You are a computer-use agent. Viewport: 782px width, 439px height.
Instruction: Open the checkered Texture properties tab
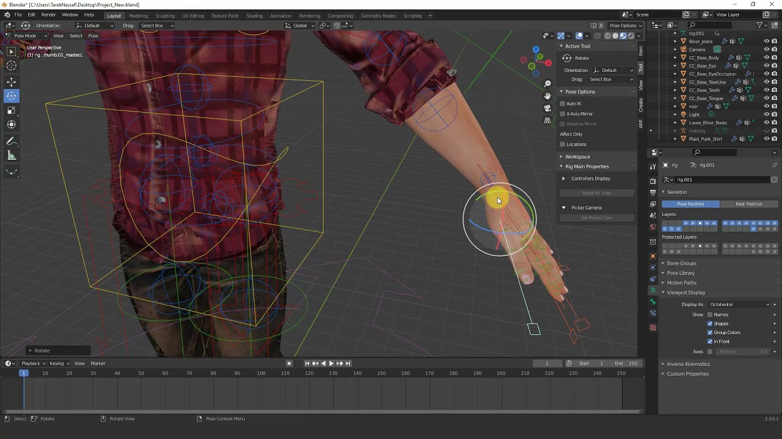point(653,328)
